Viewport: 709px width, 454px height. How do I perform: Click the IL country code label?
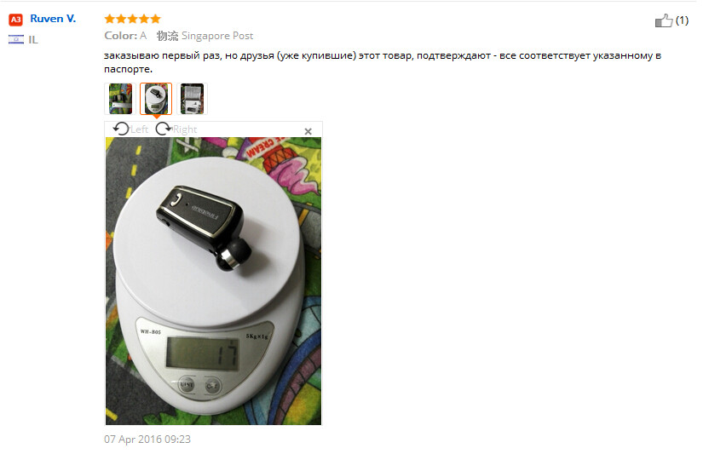click(x=34, y=40)
